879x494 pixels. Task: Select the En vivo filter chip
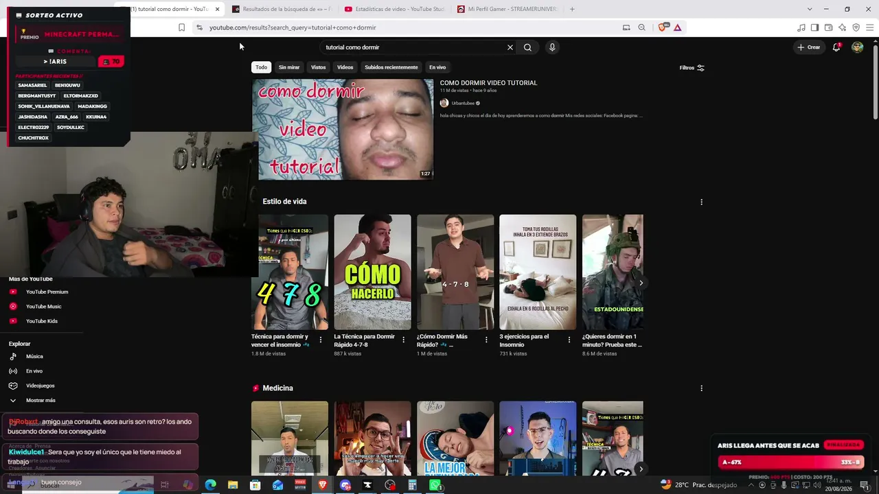pos(437,67)
